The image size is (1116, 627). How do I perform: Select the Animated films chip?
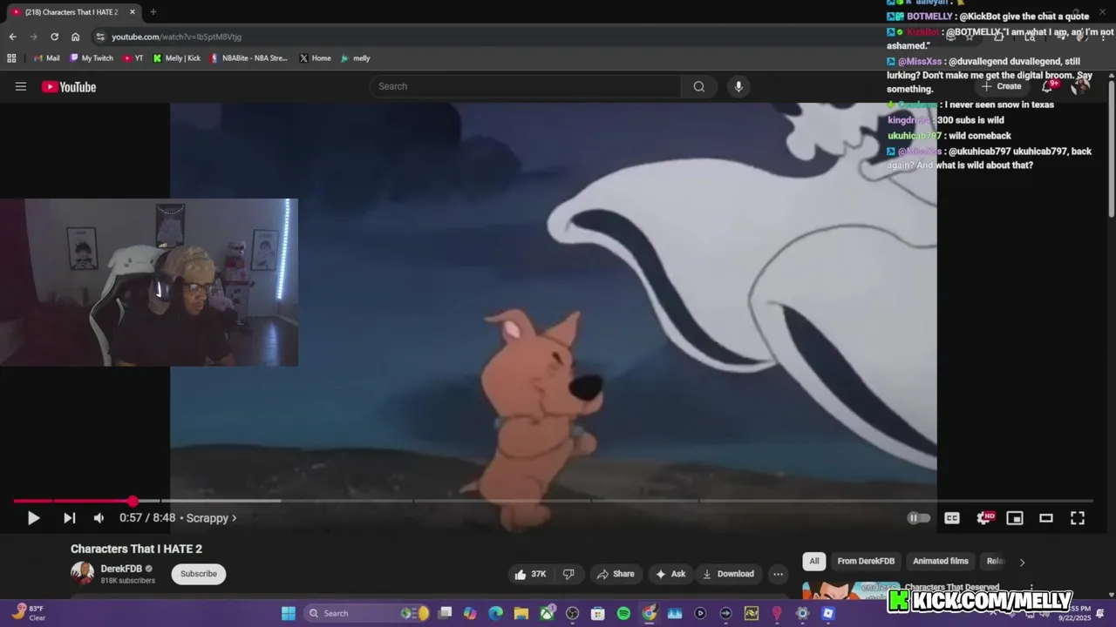[941, 561]
